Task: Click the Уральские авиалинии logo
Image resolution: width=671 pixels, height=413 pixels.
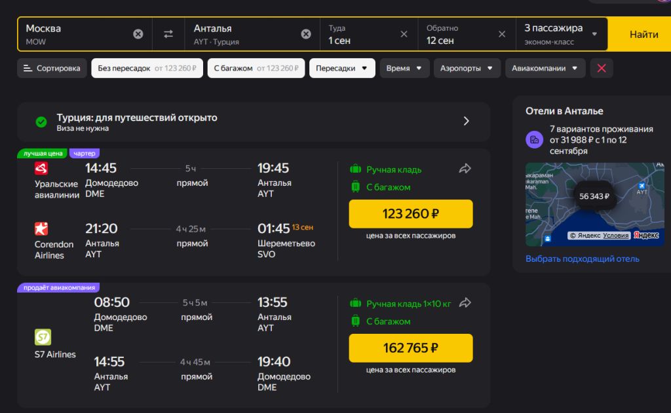Action: coord(41,168)
